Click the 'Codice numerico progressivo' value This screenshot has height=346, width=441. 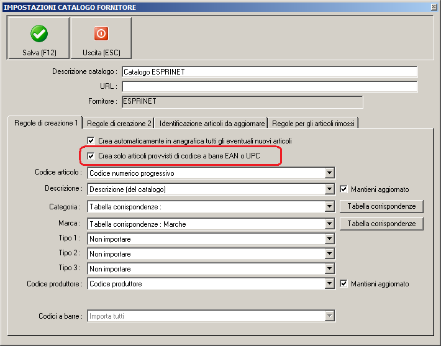coord(132,173)
